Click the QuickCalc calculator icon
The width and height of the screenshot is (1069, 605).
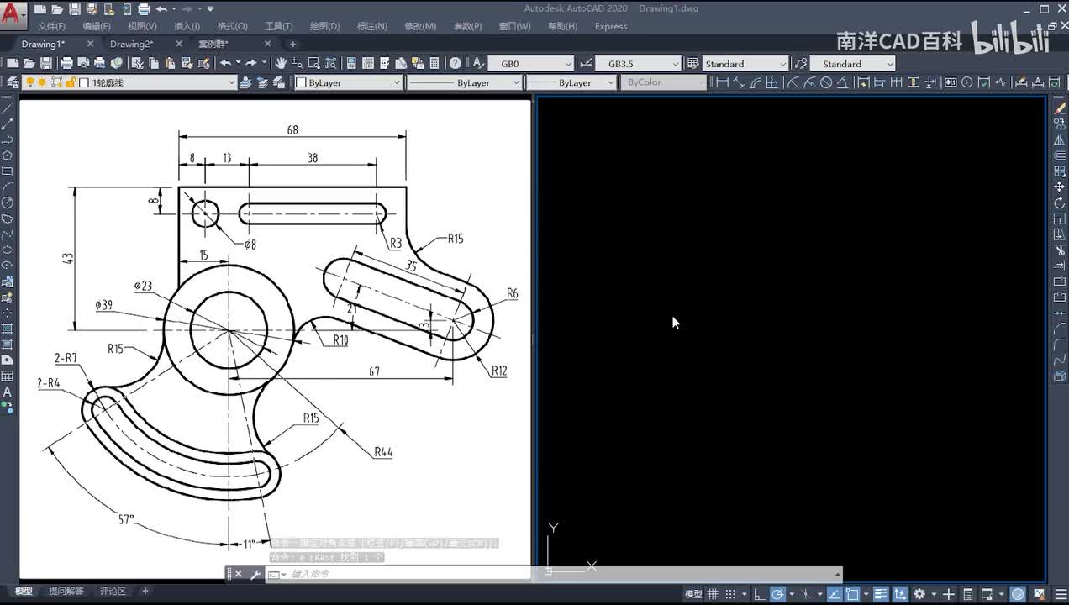[434, 63]
